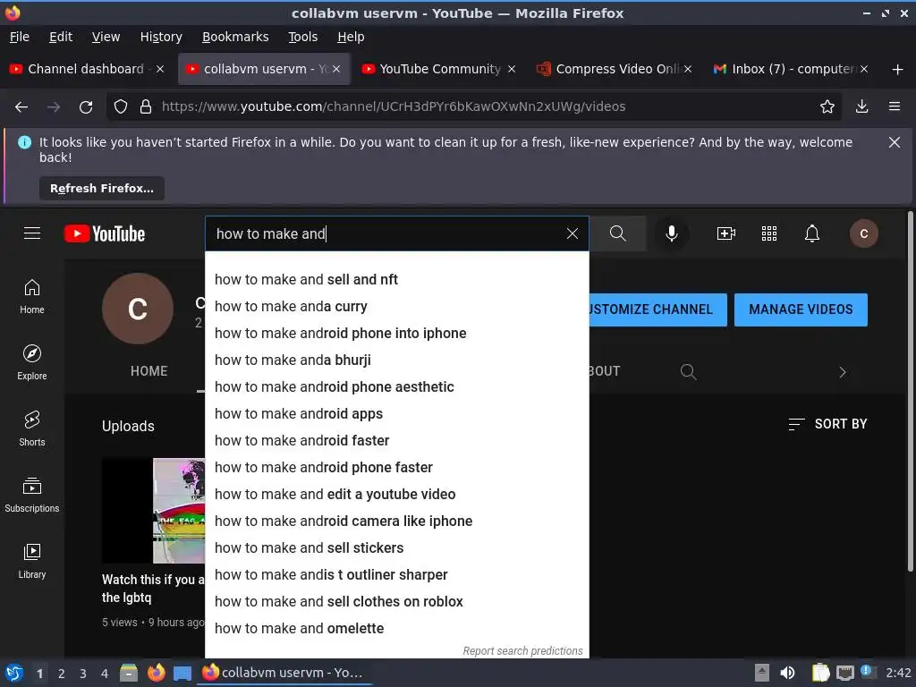Open the YouTube apps grid icon
The height and width of the screenshot is (687, 916).
click(769, 233)
